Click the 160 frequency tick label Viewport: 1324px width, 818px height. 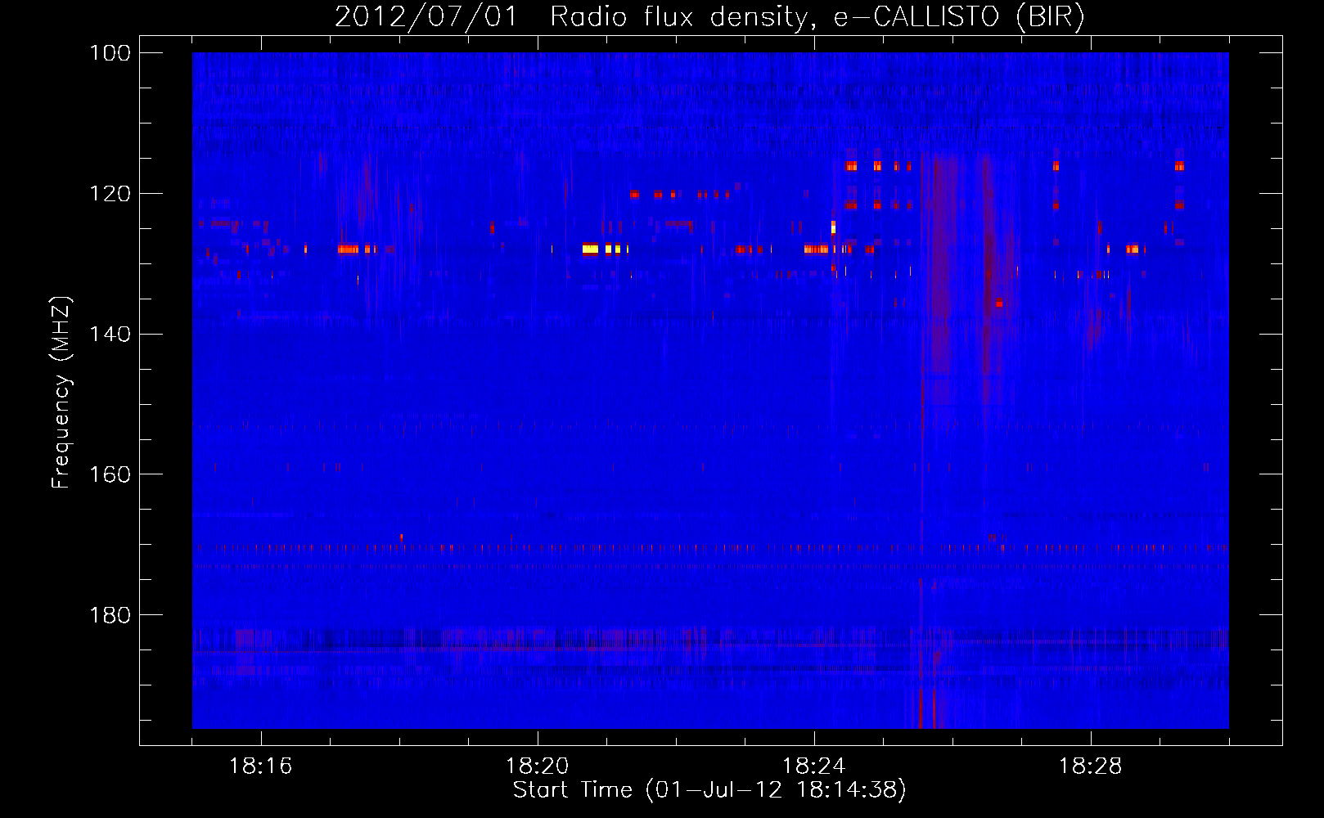pos(109,474)
